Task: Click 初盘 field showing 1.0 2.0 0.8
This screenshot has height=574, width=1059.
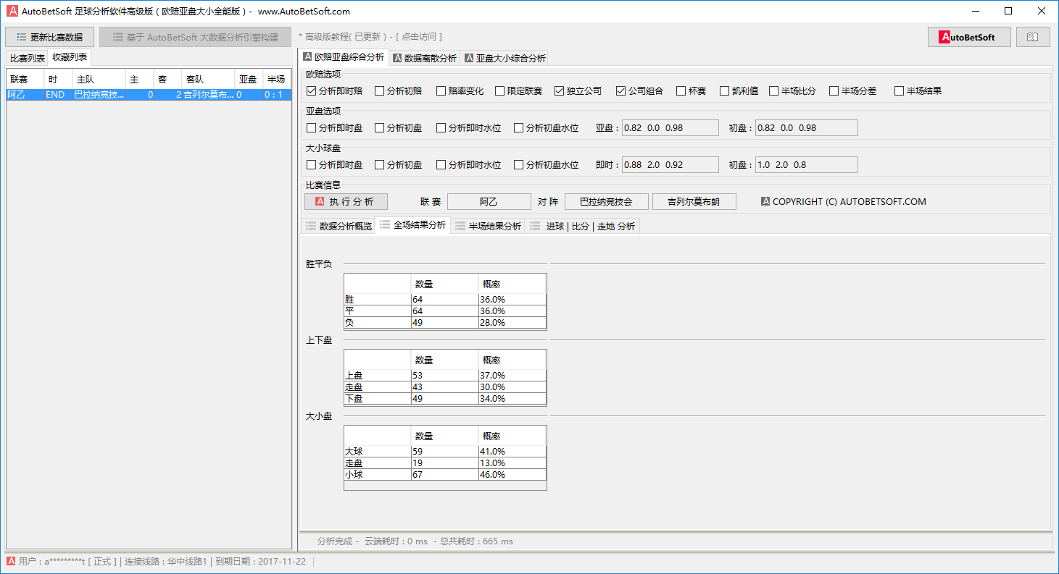Action: click(807, 165)
